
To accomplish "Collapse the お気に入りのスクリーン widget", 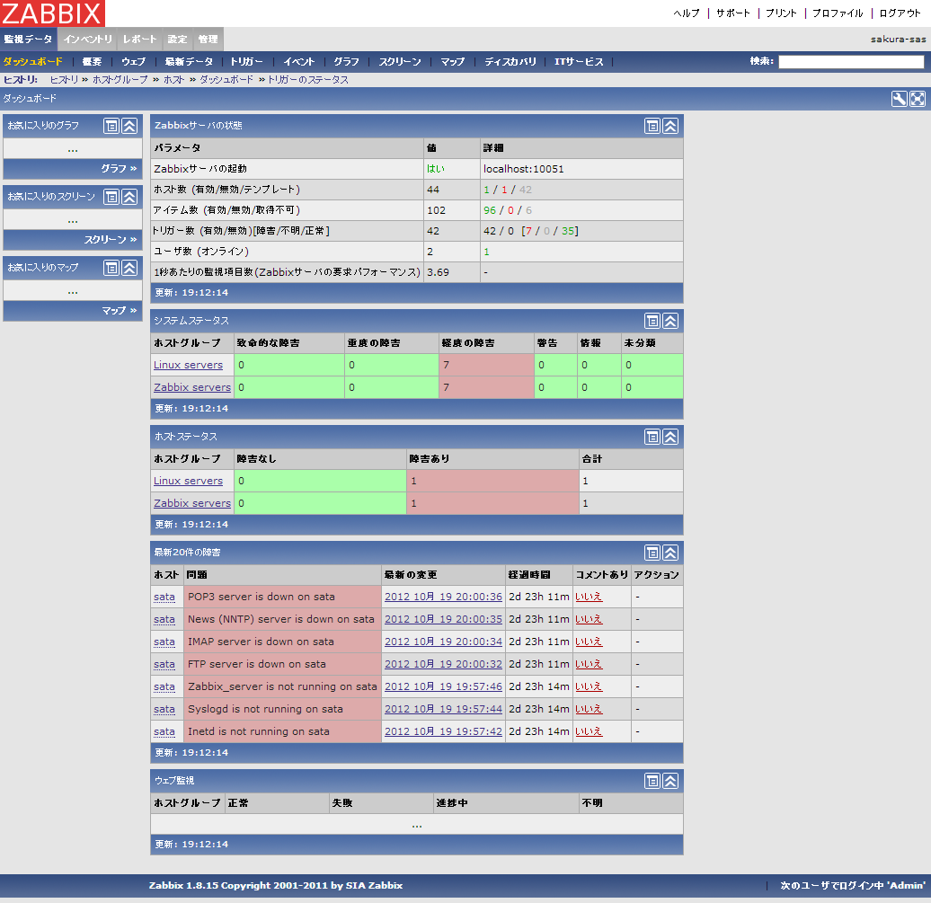I will [129, 197].
